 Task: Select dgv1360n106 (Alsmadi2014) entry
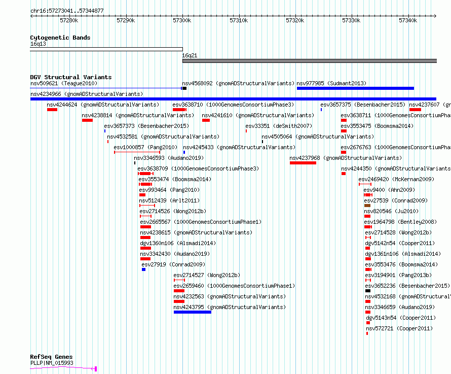(178, 243)
